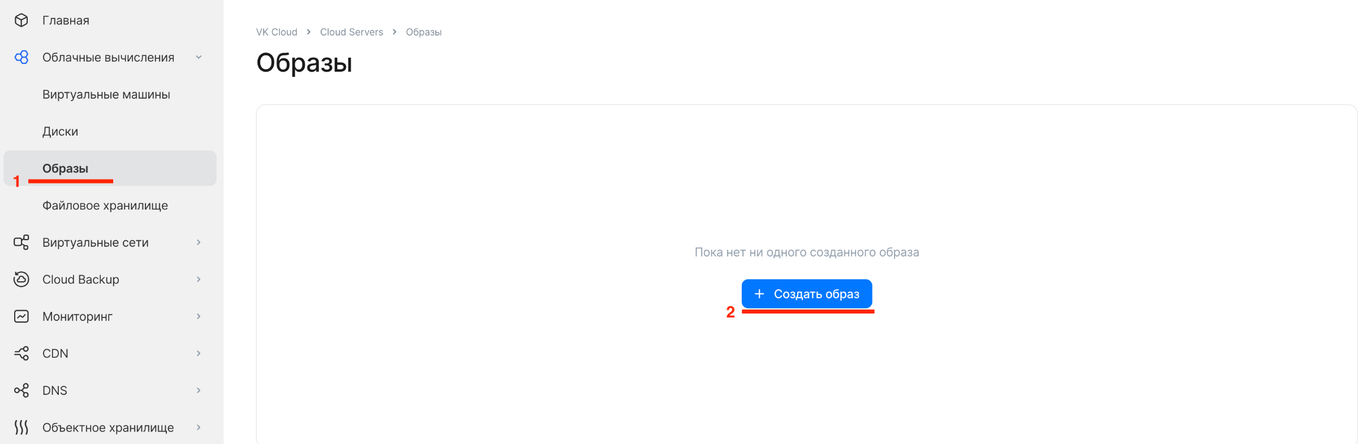Select Файловое хранилище in sidebar
Viewport: 1358px width, 444px height.
click(105, 206)
